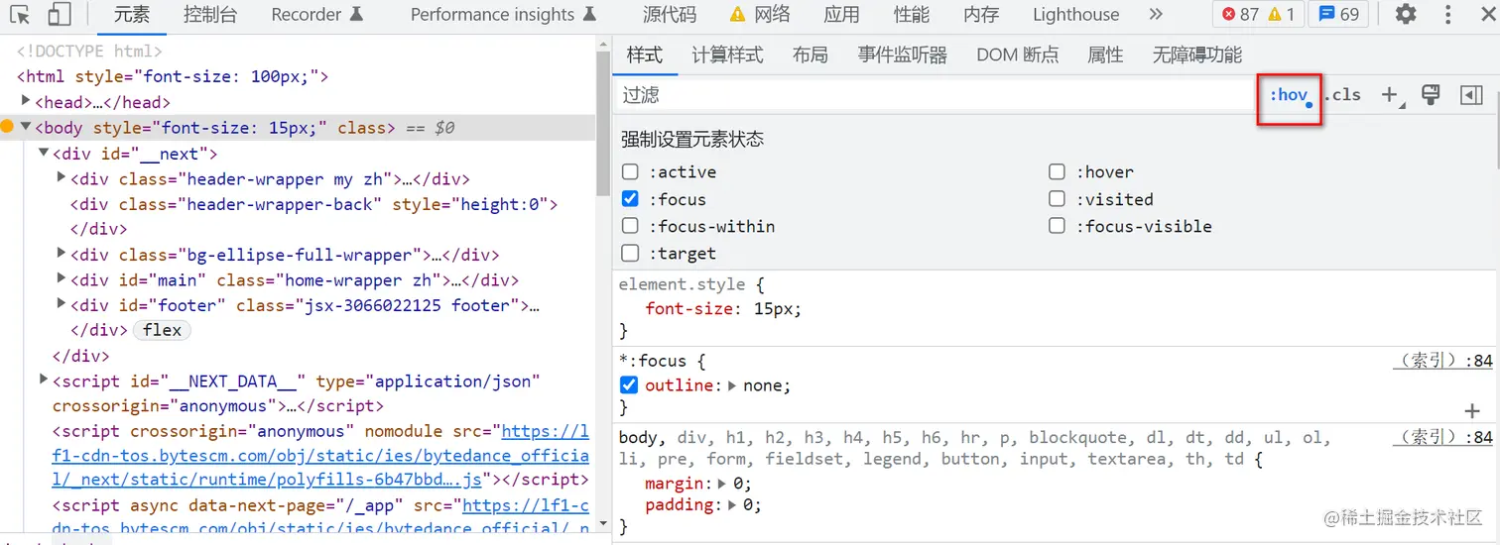Click the 69 messages issue counter
Viewport: 1500px width, 545px height.
click(x=1338, y=15)
